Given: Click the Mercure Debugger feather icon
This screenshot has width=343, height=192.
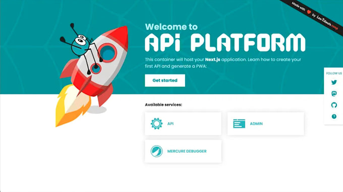Looking at the screenshot, I should pyautogui.click(x=157, y=151).
